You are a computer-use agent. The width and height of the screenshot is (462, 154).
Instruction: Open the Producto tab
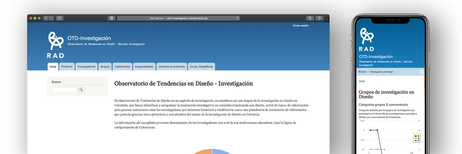(x=67, y=67)
